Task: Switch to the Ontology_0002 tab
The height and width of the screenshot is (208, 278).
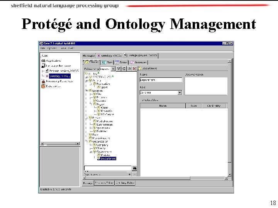Action: pos(109,55)
